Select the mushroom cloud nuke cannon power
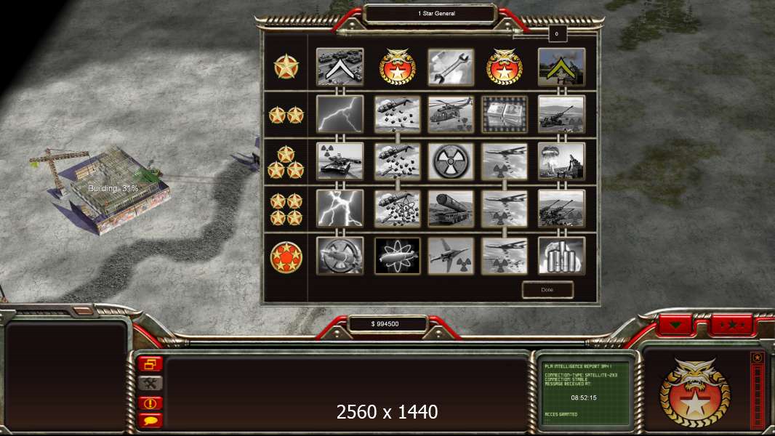Image resolution: width=775 pixels, height=436 pixels. [x=561, y=161]
